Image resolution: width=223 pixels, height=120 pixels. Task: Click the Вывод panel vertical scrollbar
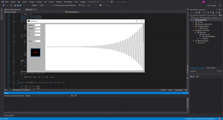[x=188, y=104]
